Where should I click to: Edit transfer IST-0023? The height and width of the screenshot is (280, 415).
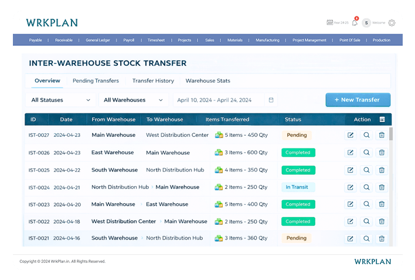(350, 204)
